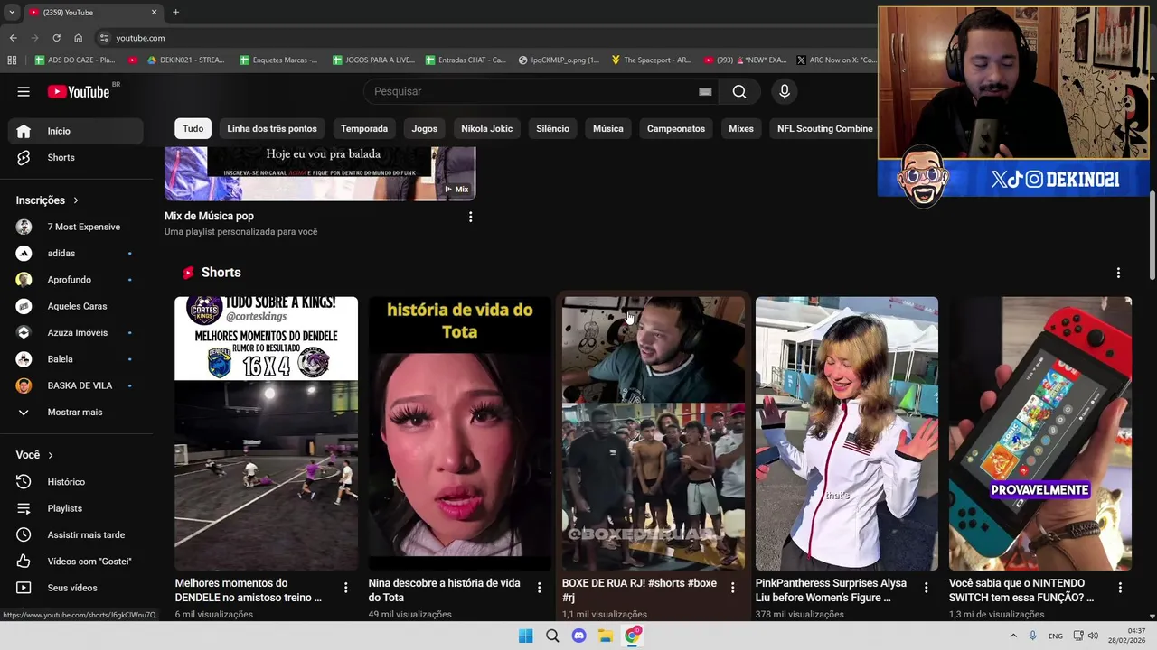The width and height of the screenshot is (1157, 650).
Task: Open the Shorts shelf three-dot menu
Action: click(1118, 273)
